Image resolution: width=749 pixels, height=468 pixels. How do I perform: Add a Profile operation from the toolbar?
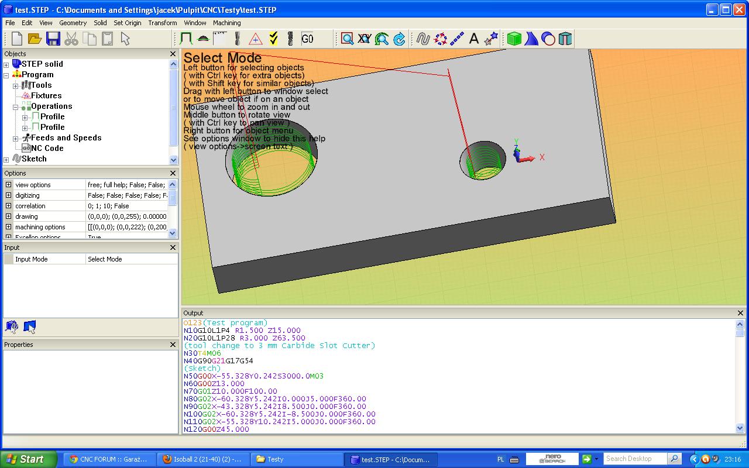(186, 39)
